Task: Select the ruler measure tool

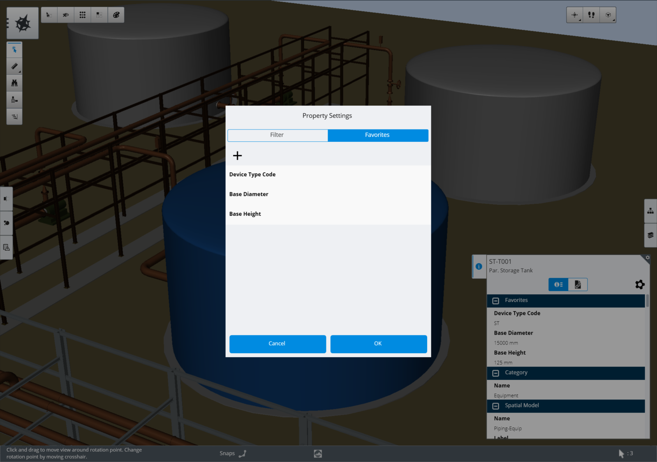Action: (x=14, y=66)
